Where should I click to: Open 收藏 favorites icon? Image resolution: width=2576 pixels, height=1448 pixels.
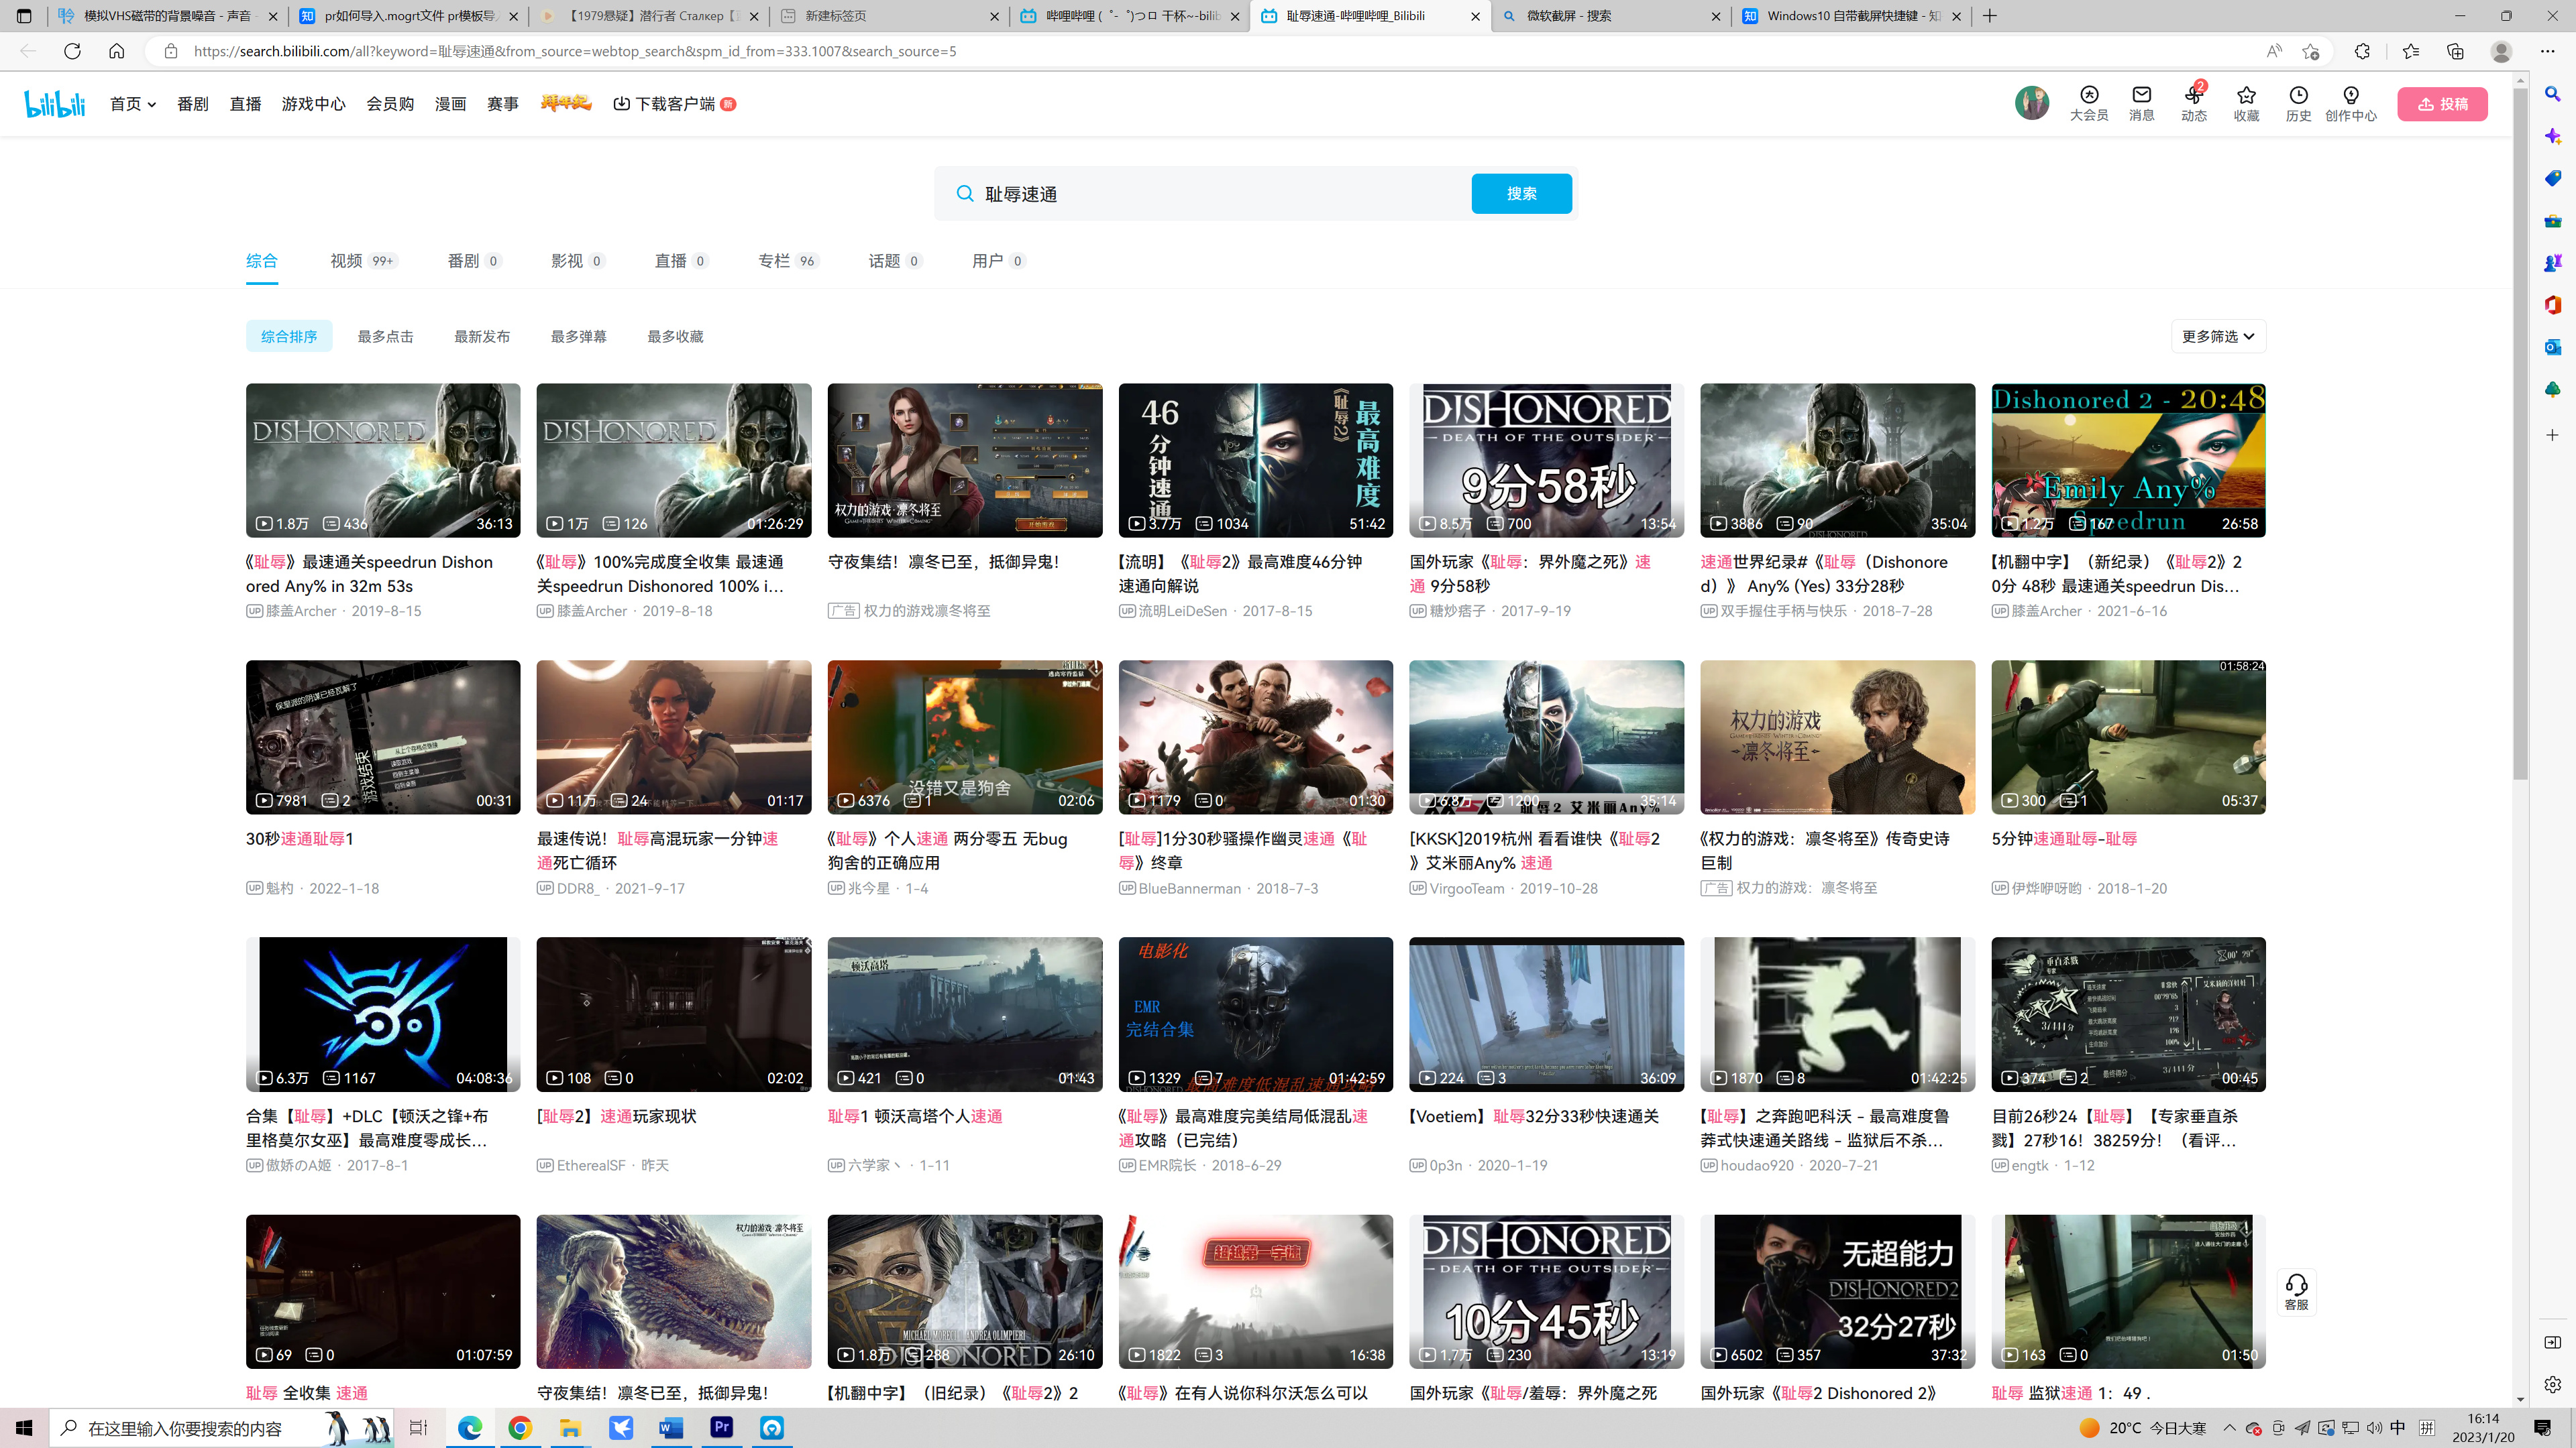coord(2246,103)
